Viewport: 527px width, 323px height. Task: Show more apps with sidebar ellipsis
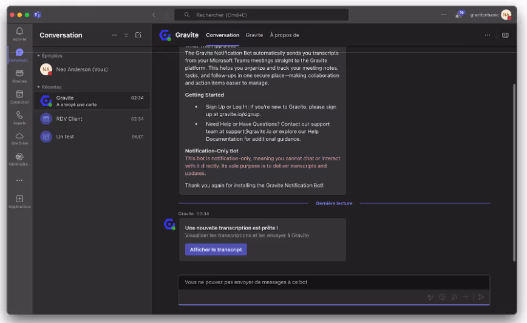[19, 180]
